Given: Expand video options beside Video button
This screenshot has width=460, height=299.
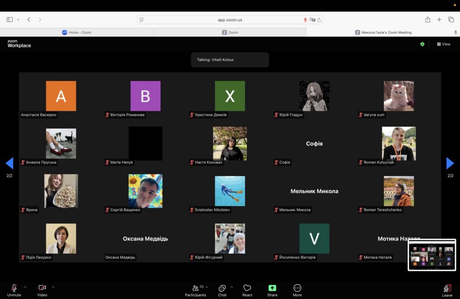Looking at the screenshot, I should [x=53, y=287].
